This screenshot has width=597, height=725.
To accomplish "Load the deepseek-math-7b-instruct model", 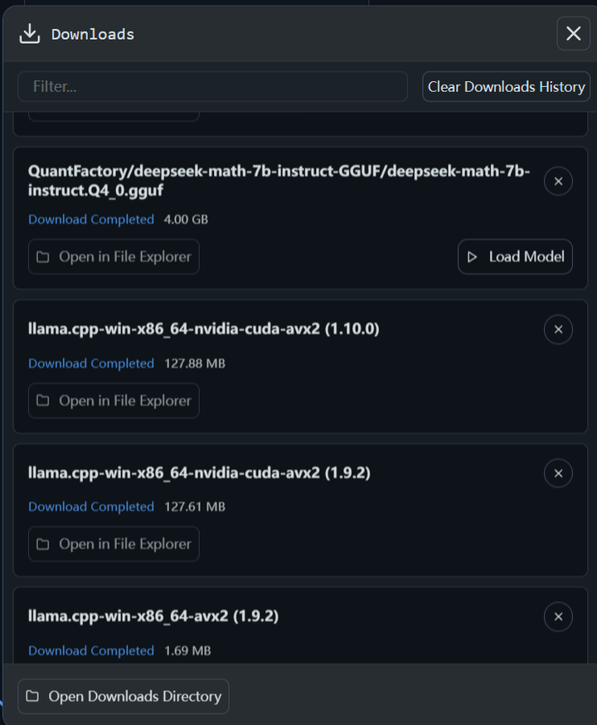I will tap(515, 256).
